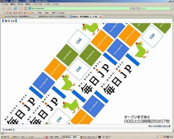Click the countdown text オープンまであと
This screenshot has height=139, width=174.
[137, 117]
